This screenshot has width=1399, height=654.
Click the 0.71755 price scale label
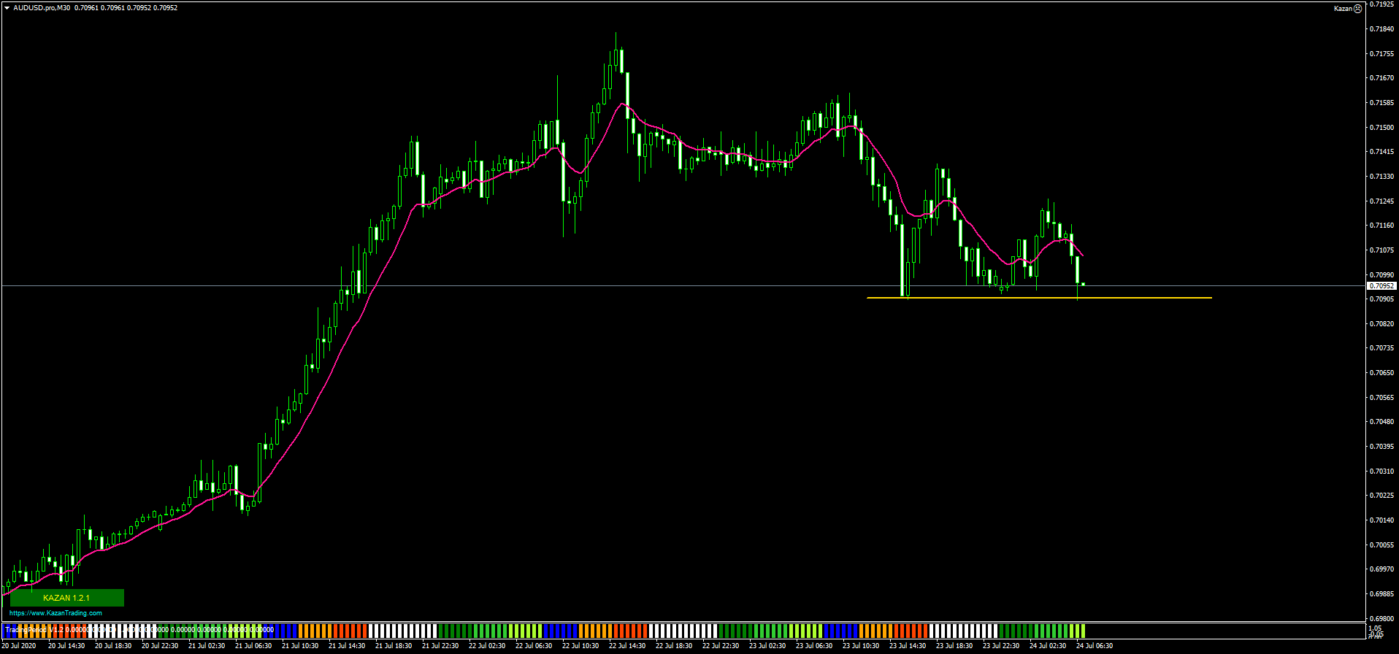coord(1383,54)
